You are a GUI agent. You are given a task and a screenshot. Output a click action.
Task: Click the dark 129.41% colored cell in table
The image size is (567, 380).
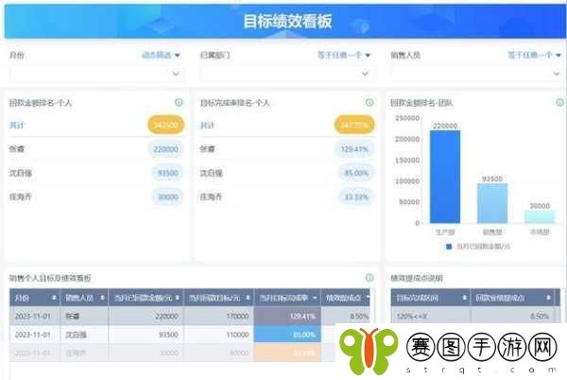pyautogui.click(x=287, y=316)
